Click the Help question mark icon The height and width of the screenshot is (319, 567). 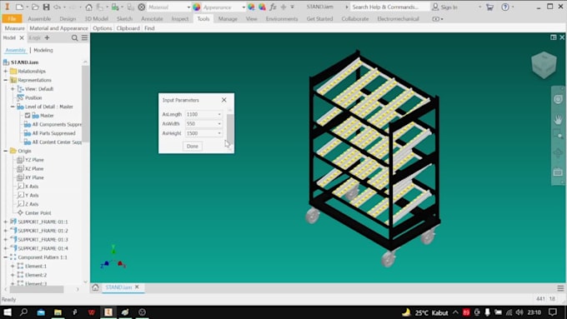click(x=505, y=7)
